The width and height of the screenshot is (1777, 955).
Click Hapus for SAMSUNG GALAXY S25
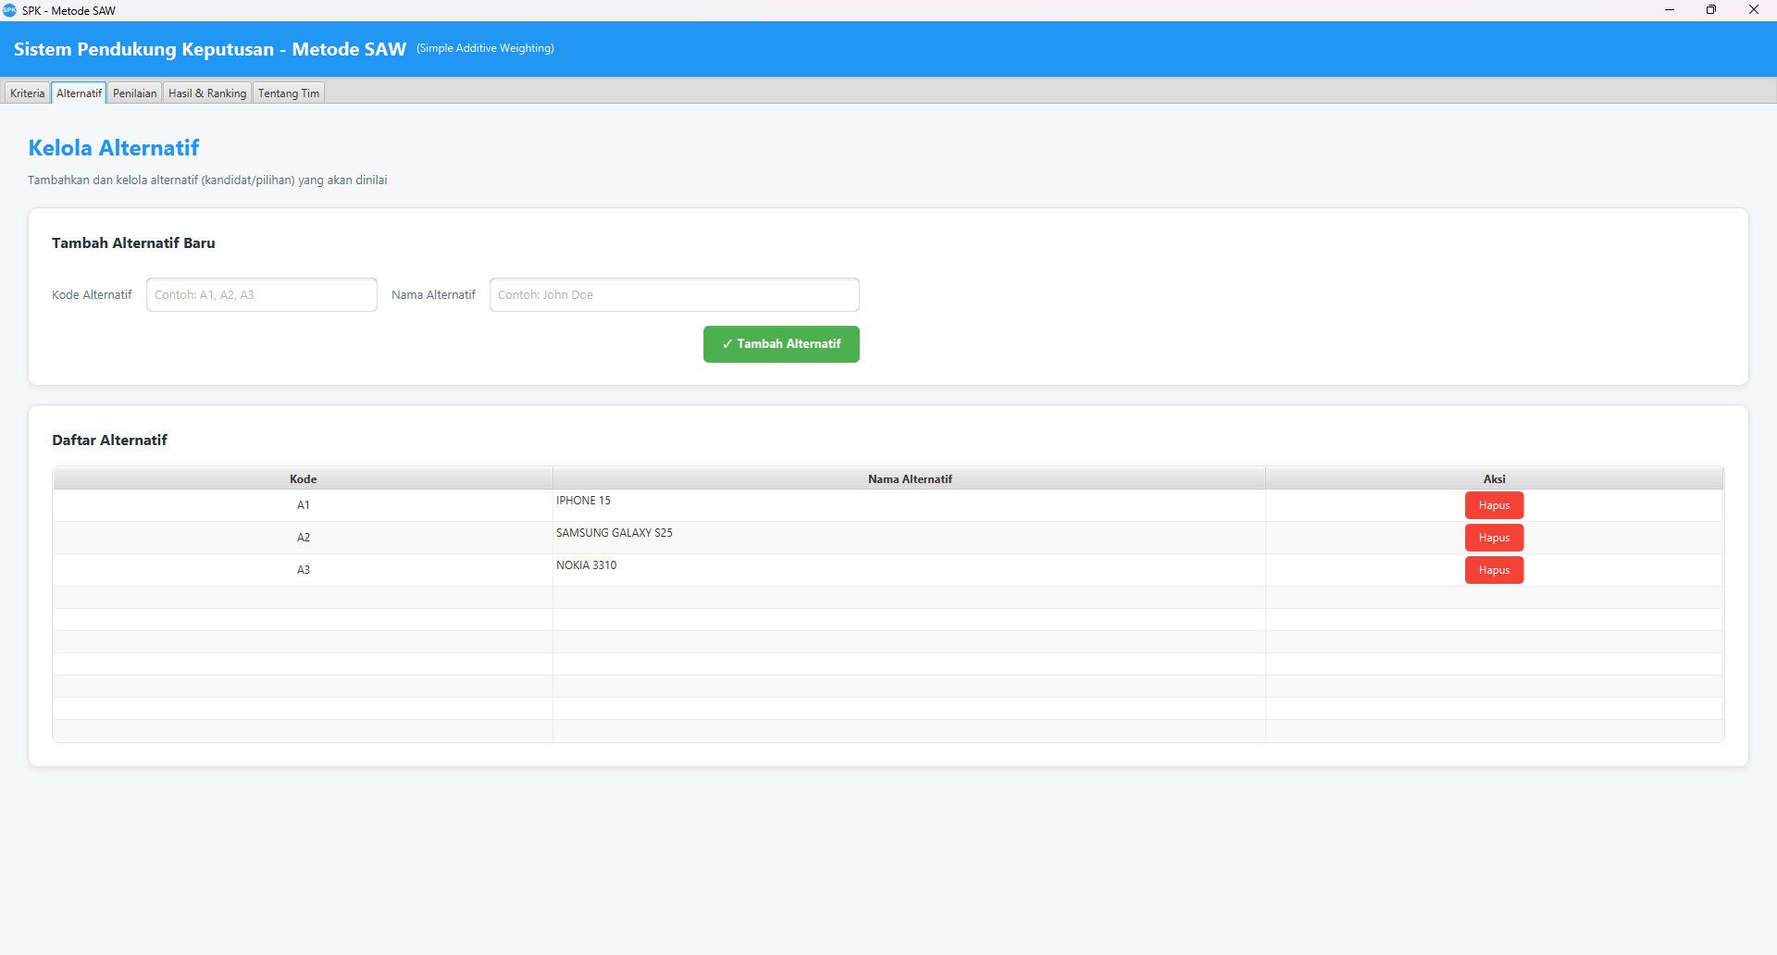pyautogui.click(x=1494, y=538)
